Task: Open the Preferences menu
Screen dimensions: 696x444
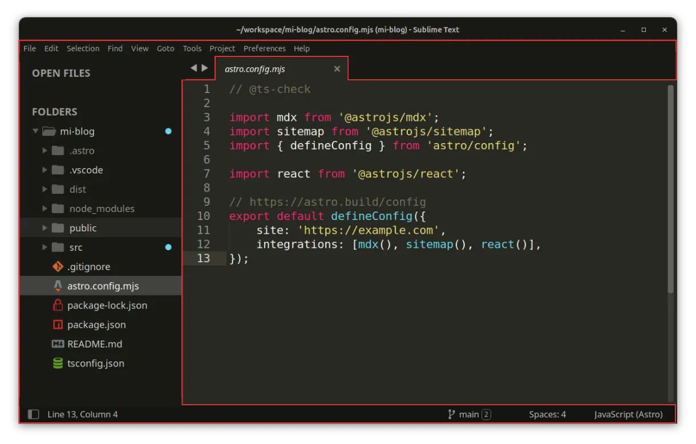Action: [264, 48]
